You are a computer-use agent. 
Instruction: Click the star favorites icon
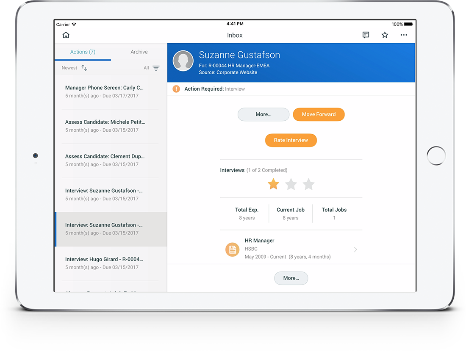click(385, 35)
